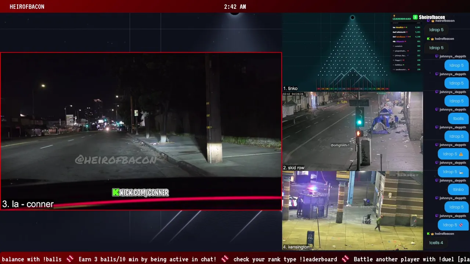Click the '4. kensington' feed label
This screenshot has height=264, width=470.
(x=296, y=247)
